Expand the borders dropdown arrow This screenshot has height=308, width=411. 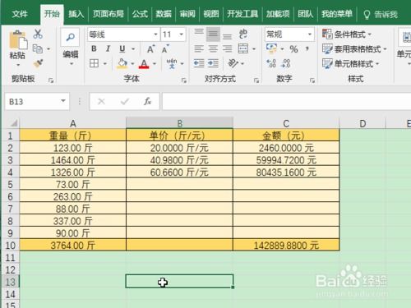(x=105, y=63)
